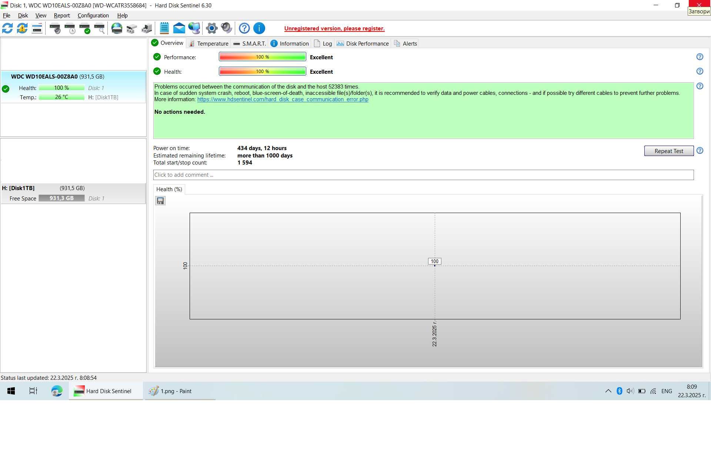
Task: Click the two-drive backup toolbar icon
Action: point(132,28)
